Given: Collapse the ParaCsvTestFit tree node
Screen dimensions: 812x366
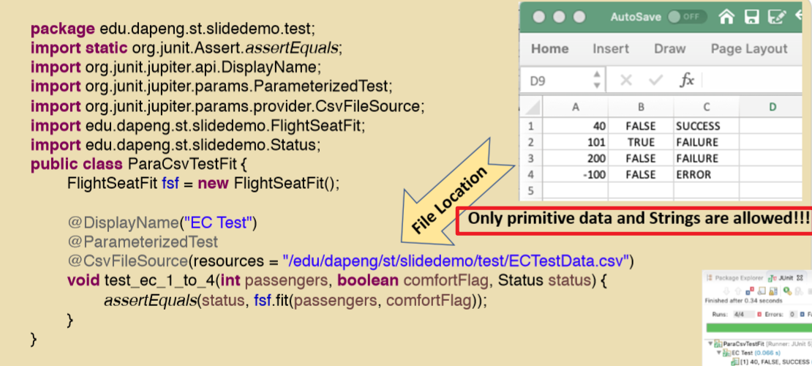Looking at the screenshot, I should click(x=709, y=343).
